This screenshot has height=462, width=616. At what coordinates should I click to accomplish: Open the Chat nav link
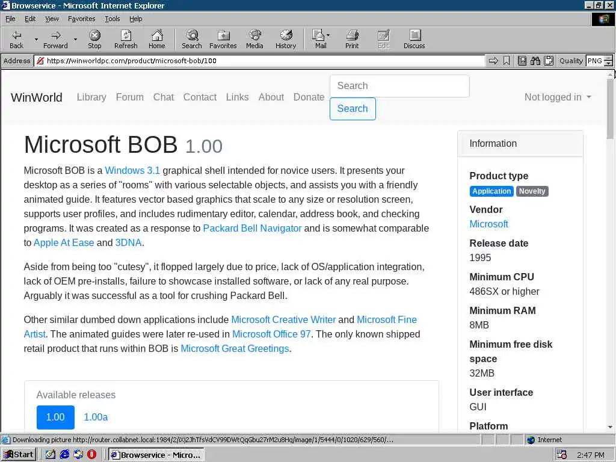click(164, 97)
